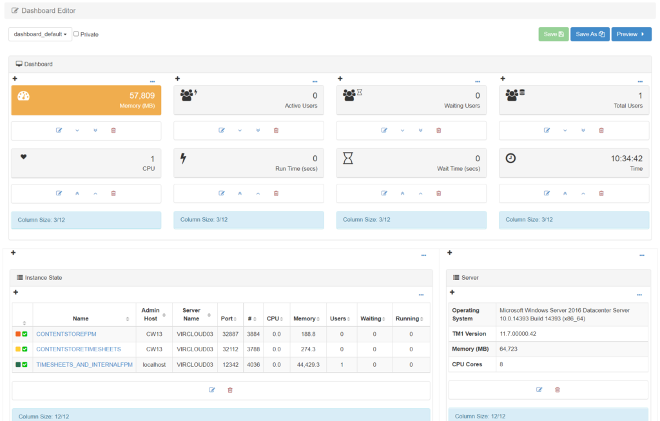Screen dimensions: 660x421
Task: Add widget via plus above Waiting Users
Action: click(340, 79)
